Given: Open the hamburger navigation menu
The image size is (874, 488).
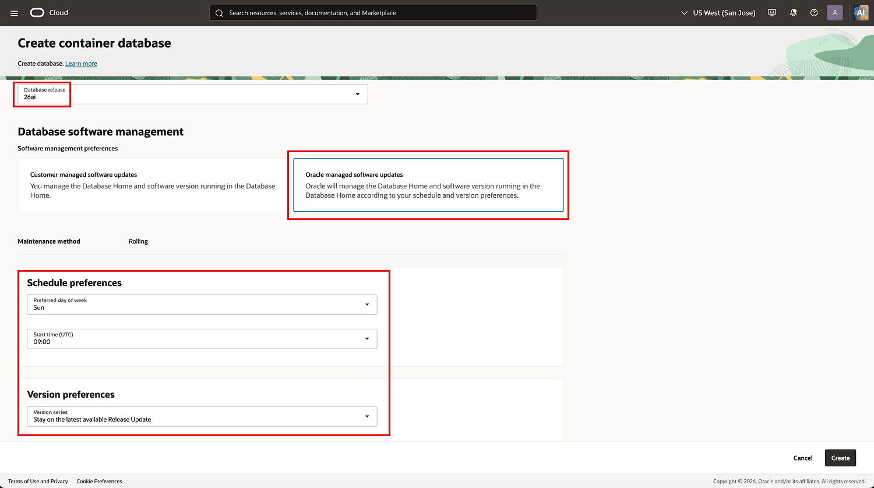Looking at the screenshot, I should 15,13.
